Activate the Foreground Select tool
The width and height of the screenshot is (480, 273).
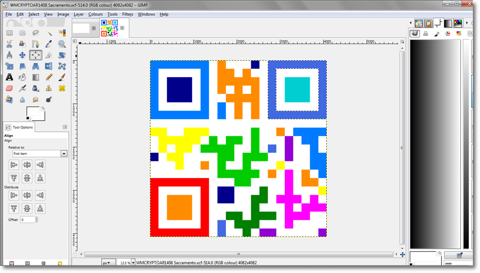(22, 44)
